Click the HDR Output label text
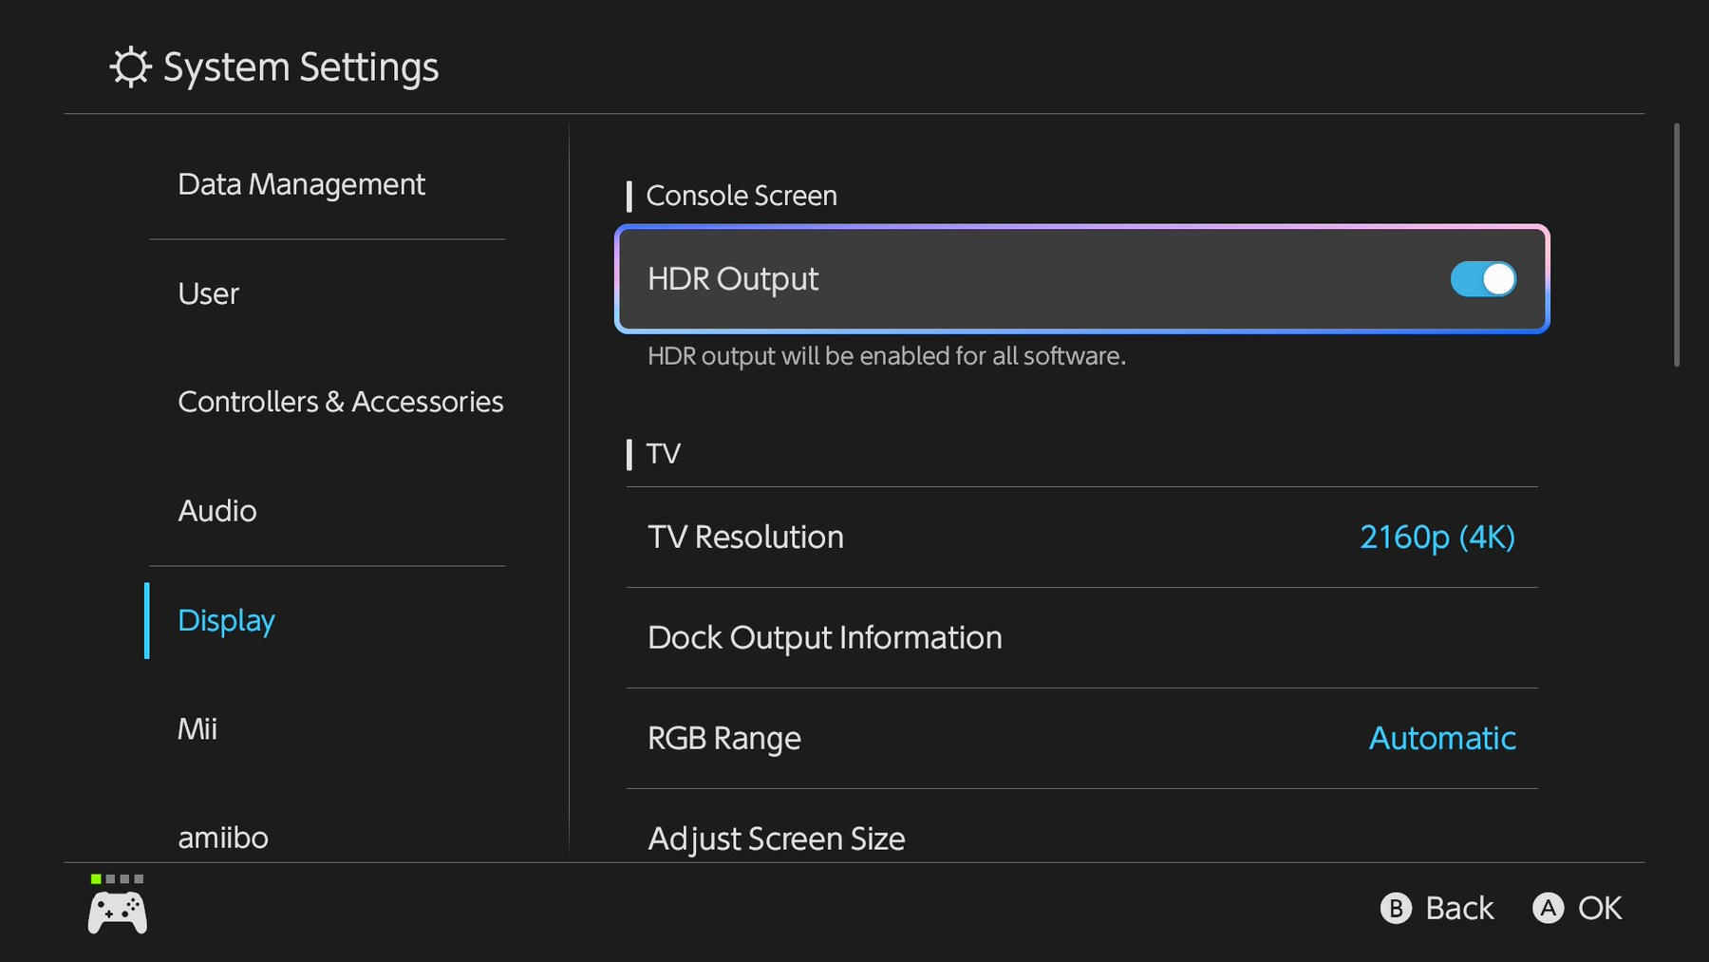1709x962 pixels. (x=732, y=279)
